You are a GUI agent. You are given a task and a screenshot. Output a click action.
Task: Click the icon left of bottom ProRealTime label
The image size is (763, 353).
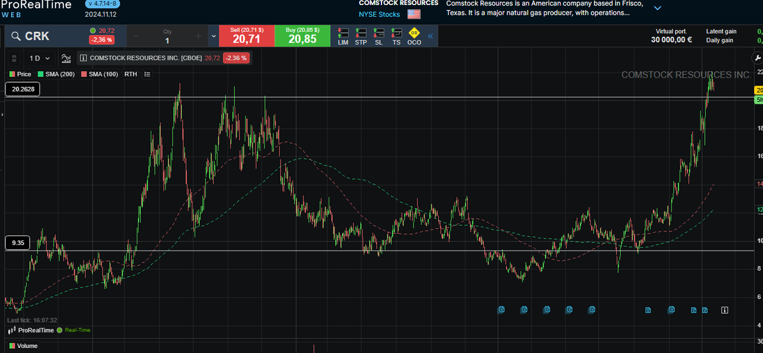(x=11, y=330)
